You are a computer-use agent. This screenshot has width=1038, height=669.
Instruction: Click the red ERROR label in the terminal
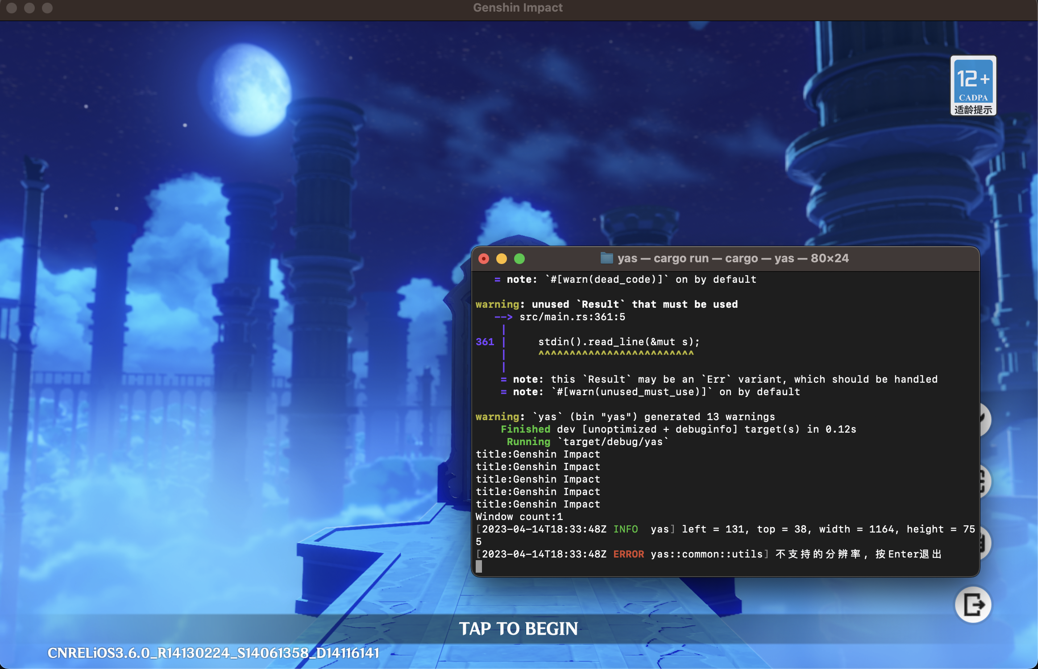628,554
